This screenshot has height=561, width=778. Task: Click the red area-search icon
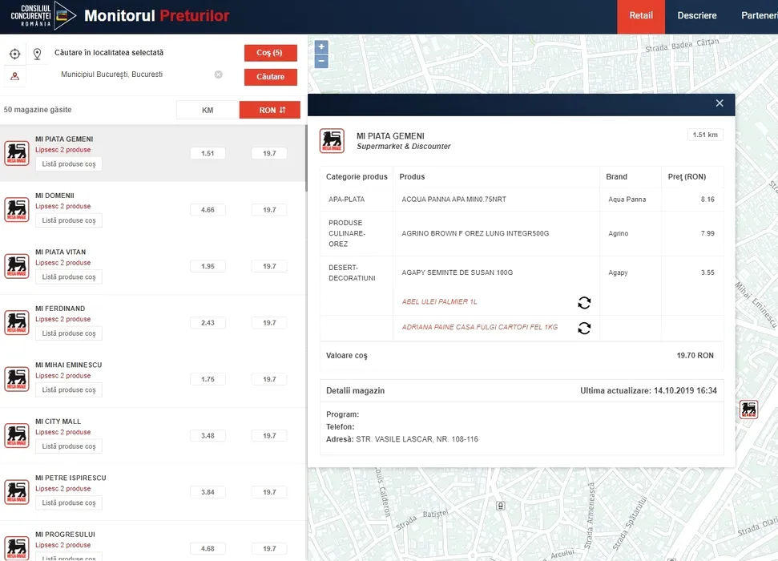point(14,77)
